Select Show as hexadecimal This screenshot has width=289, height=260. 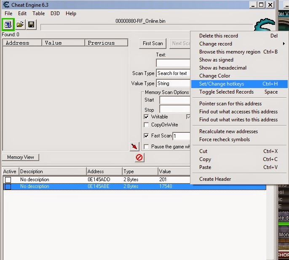239,68
